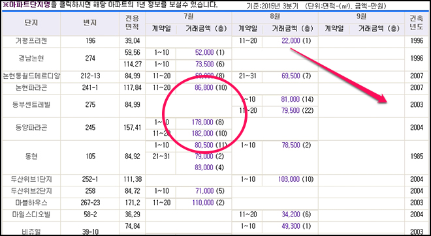The image size is (431, 236).
Task: Open the 두산위브1단지 complex name
Action: coord(31,179)
